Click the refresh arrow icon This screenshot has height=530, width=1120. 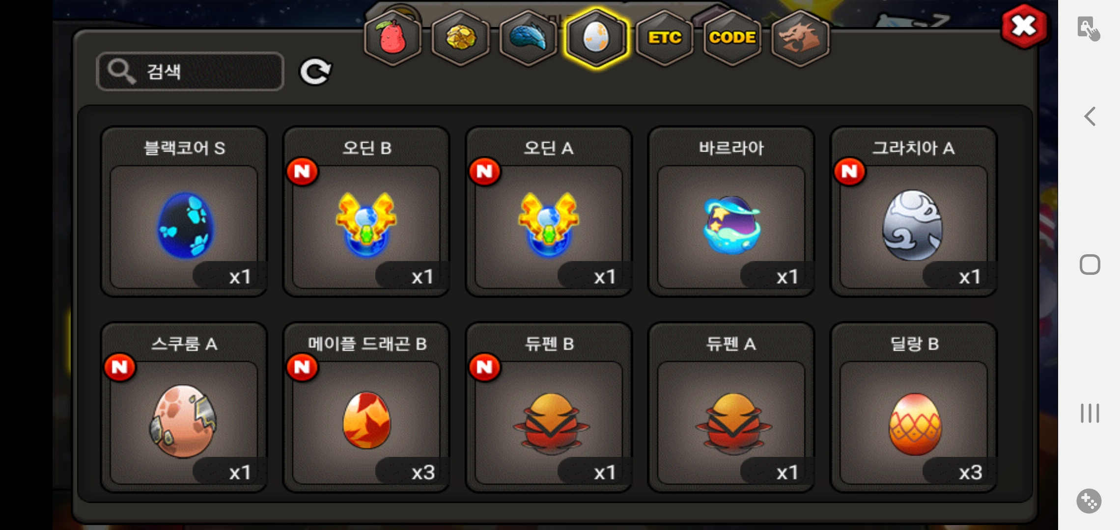coord(316,72)
